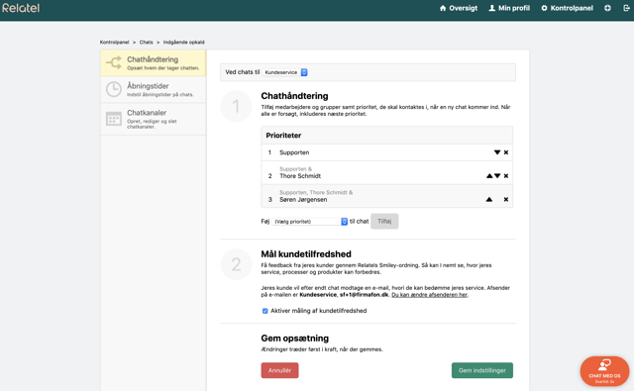Image resolution: width=634 pixels, height=391 pixels.
Task: Move Supporten priority down
Action: [x=497, y=152]
